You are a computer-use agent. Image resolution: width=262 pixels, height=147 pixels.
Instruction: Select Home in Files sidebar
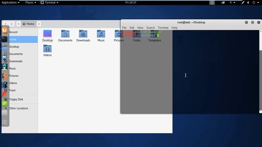(20, 39)
